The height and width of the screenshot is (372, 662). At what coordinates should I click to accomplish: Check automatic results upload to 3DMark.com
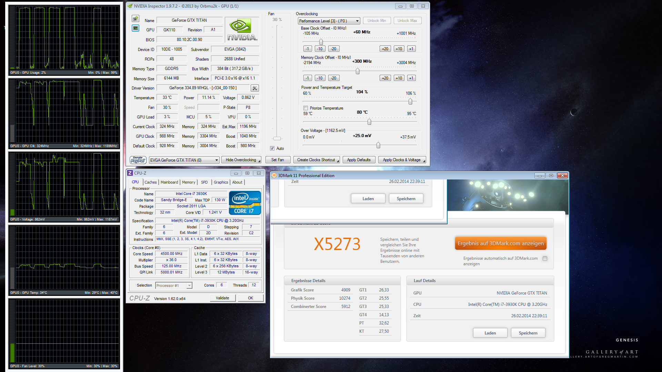(545, 258)
